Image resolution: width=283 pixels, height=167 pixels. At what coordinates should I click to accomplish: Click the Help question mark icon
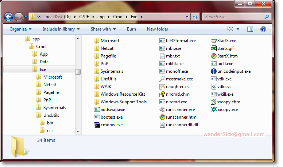click(x=263, y=29)
